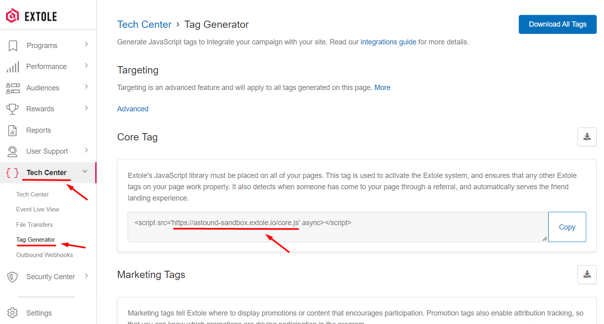604x324 pixels.
Task: Click the Core Tag section heading
Action: [x=137, y=137]
